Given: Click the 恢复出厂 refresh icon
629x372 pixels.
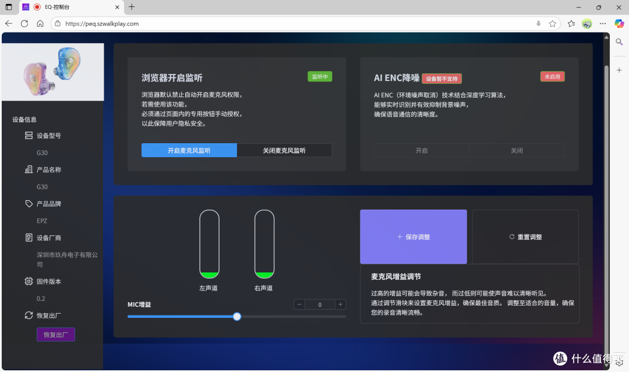Looking at the screenshot, I should point(29,316).
